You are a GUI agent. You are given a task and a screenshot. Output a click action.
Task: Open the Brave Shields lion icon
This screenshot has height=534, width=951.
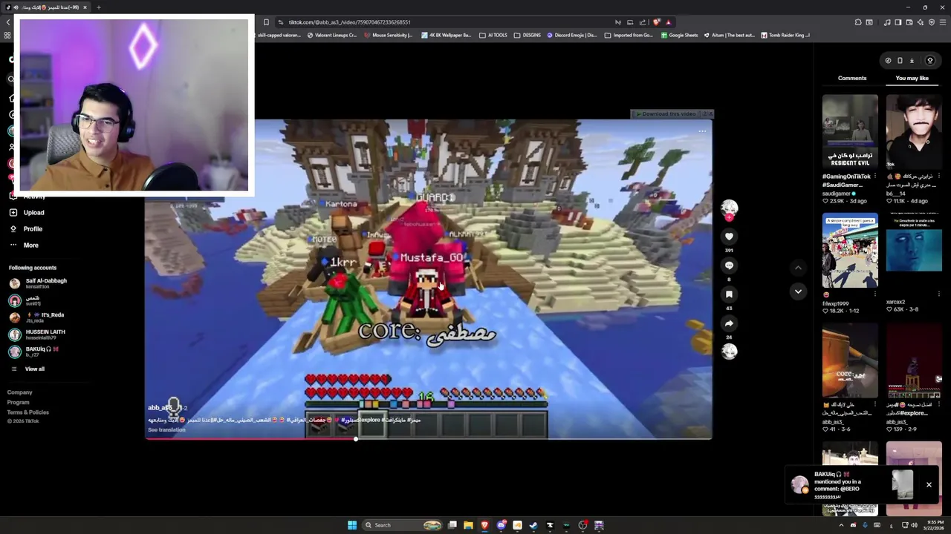click(x=656, y=22)
